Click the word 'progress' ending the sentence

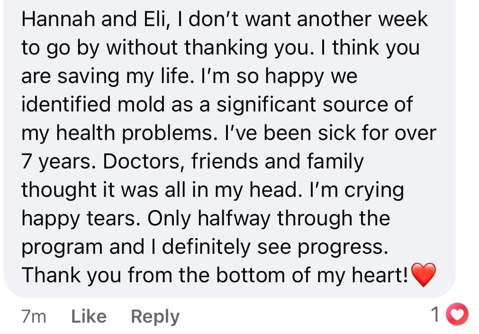(x=341, y=248)
